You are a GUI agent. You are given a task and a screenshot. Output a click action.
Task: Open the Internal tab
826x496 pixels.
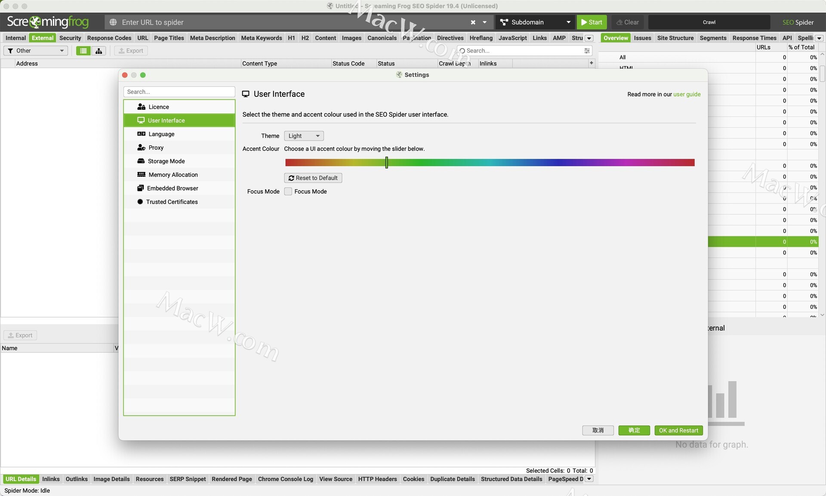coord(15,38)
